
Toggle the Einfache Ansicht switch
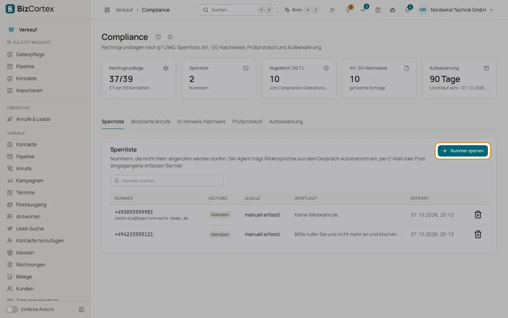(12, 310)
